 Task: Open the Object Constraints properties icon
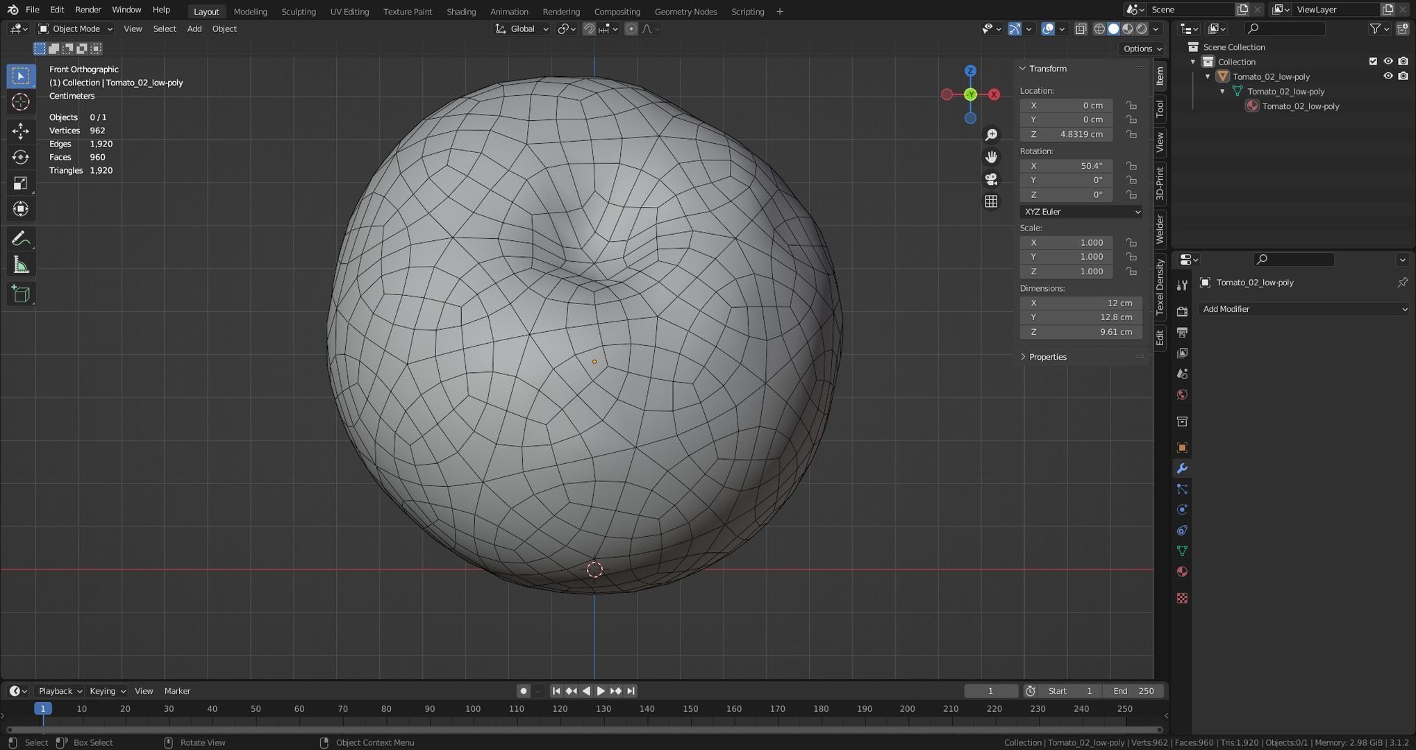point(1182,531)
